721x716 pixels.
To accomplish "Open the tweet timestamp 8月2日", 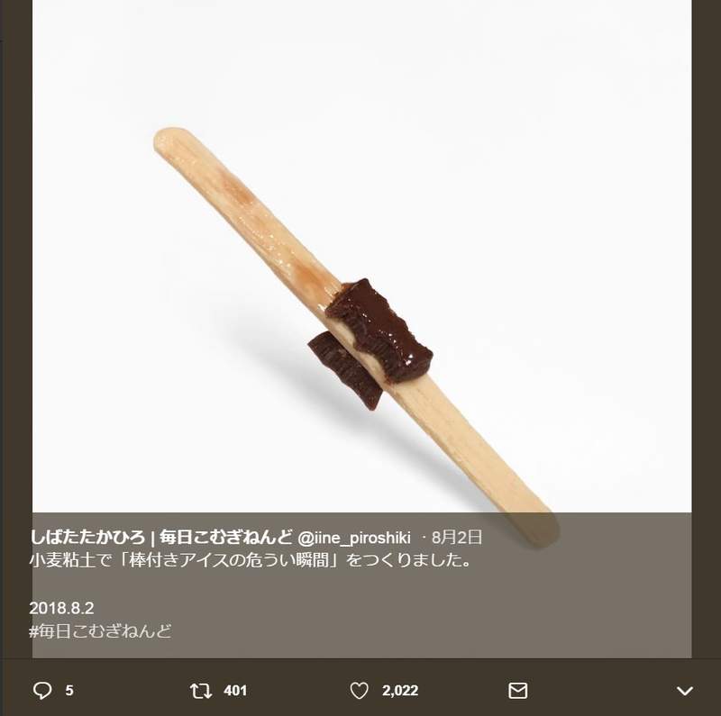I will coord(457,538).
